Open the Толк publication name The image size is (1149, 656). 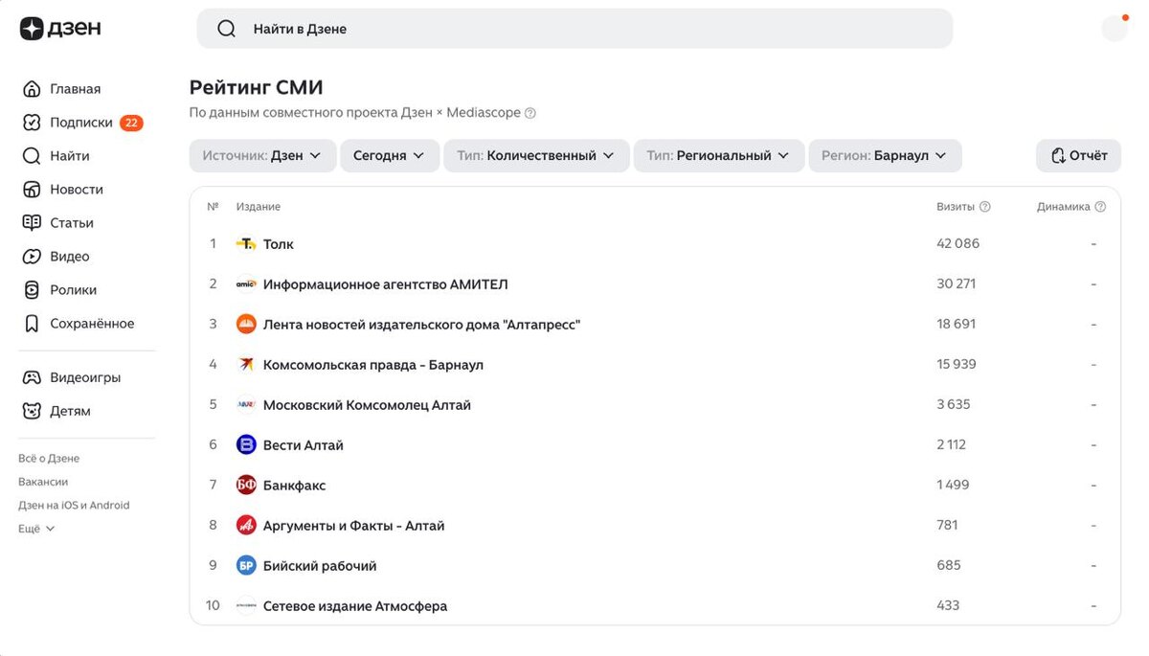tap(279, 244)
